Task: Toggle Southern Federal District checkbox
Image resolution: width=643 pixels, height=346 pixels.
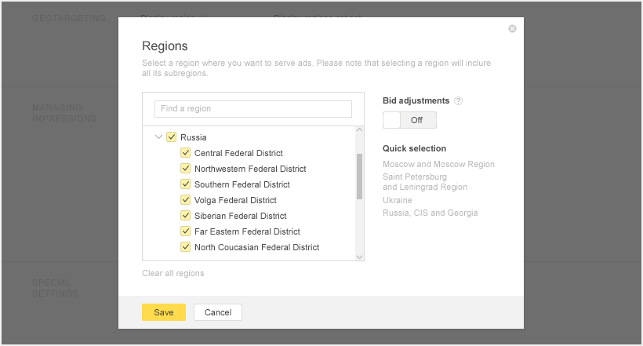Action: (186, 184)
